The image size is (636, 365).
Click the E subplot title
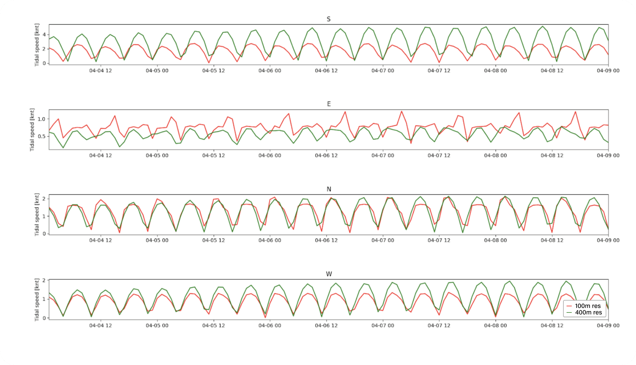328,103
